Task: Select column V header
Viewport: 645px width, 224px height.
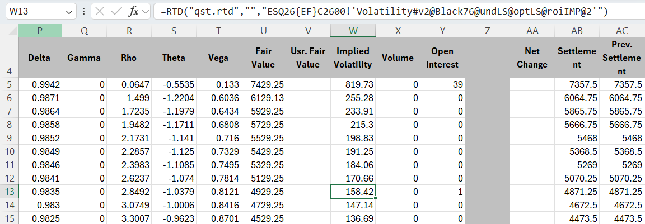Action: (x=308, y=31)
